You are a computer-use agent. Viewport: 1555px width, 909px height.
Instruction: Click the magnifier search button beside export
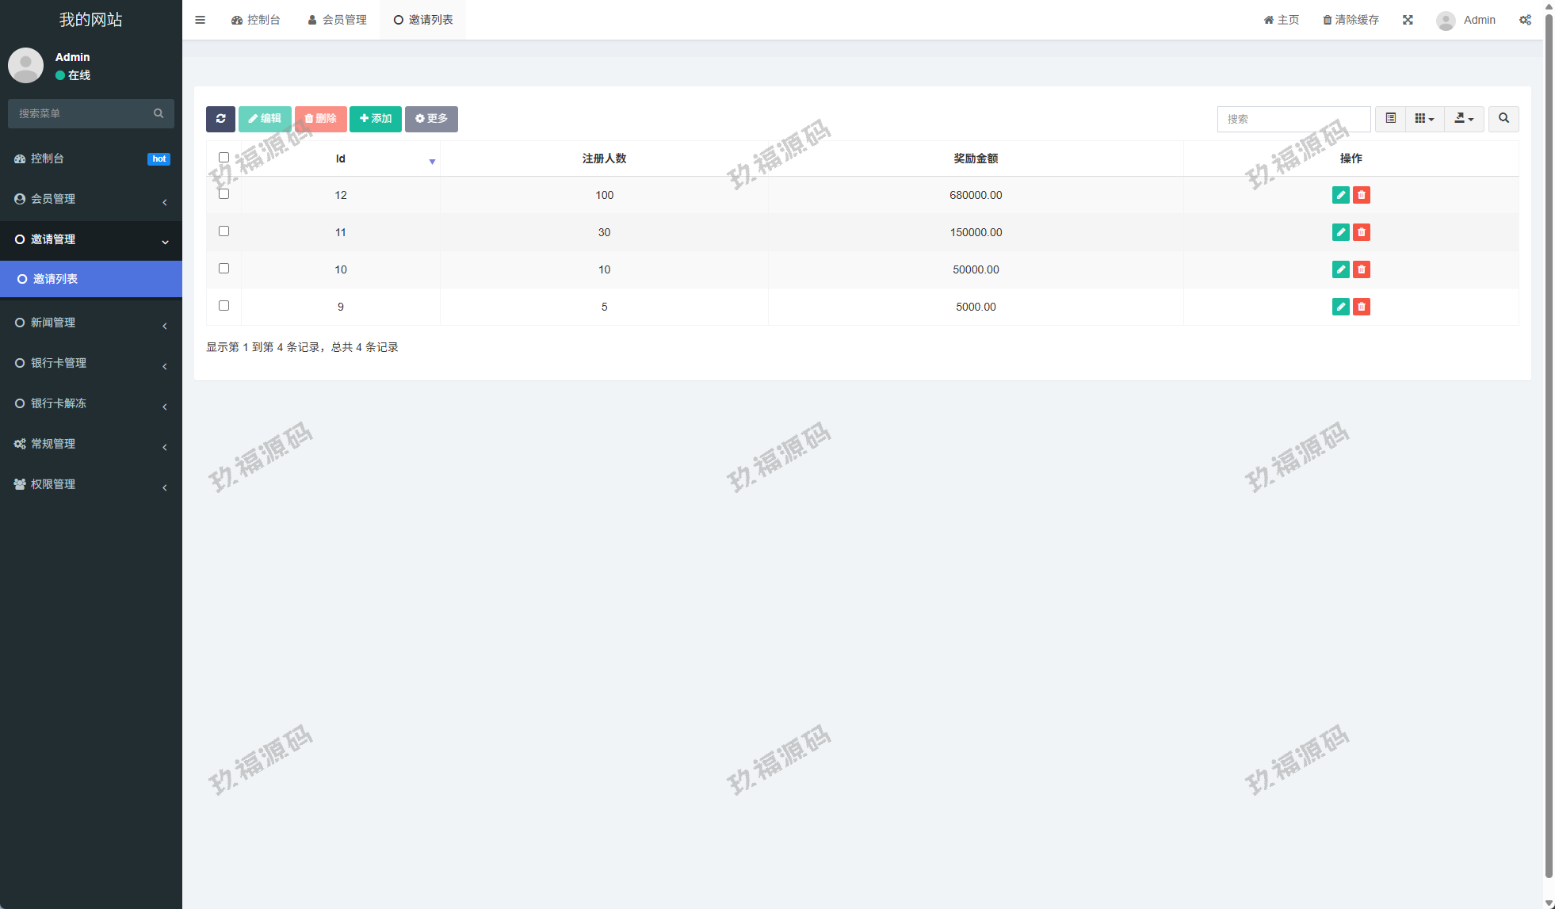[x=1503, y=119]
